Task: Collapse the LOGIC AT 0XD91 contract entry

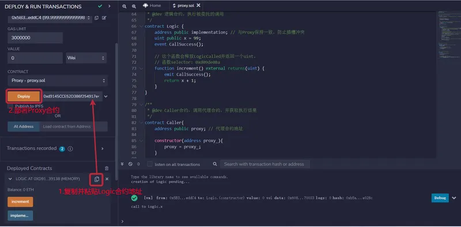Action: pyautogui.click(x=10, y=179)
